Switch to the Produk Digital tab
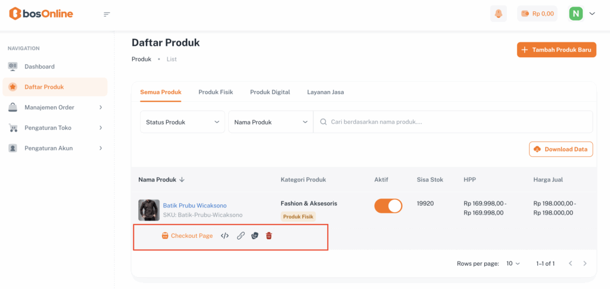The height and width of the screenshot is (289, 610). pyautogui.click(x=270, y=92)
